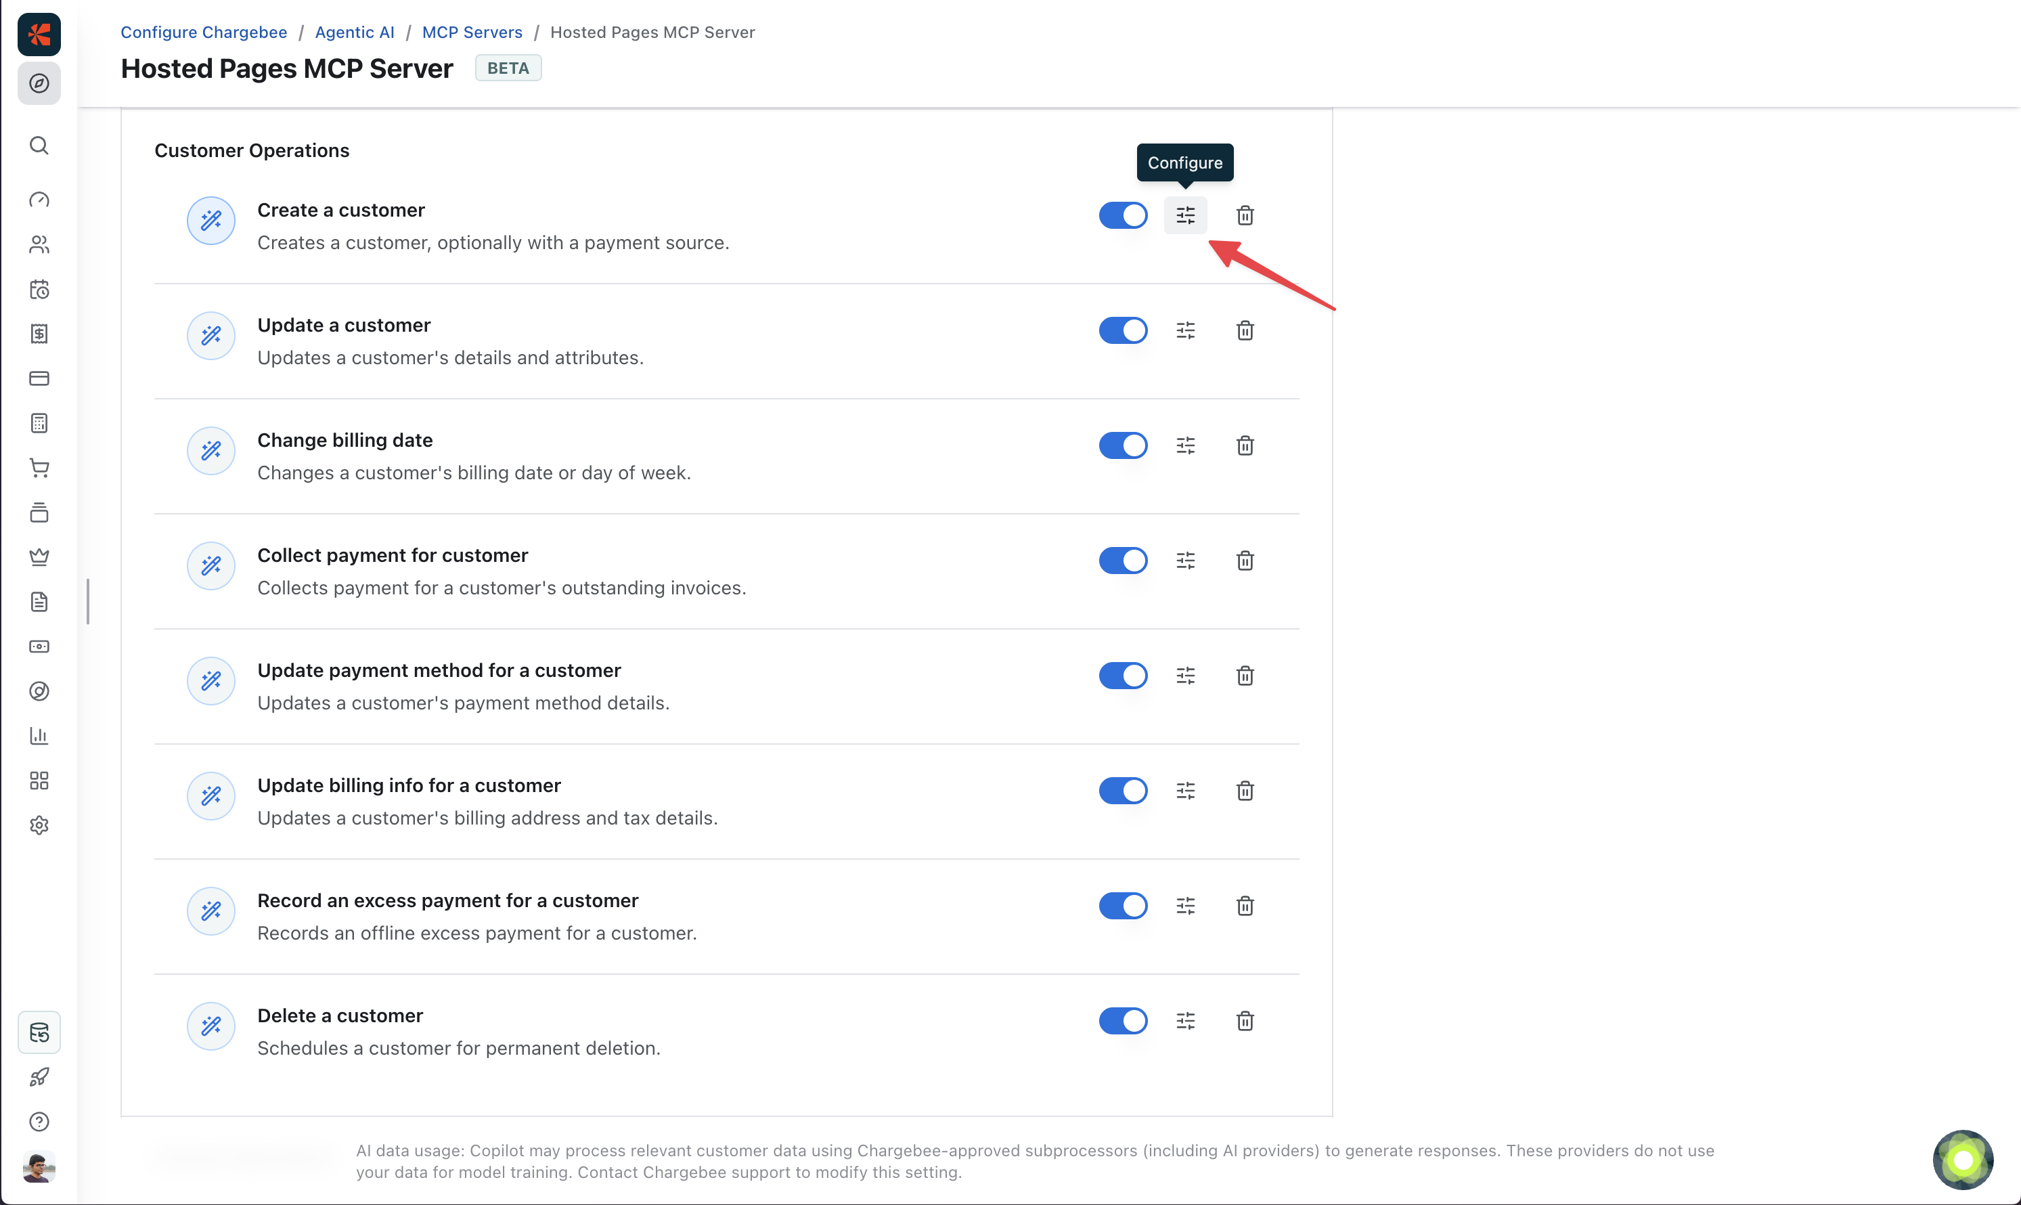Configure the Create a customer tool
This screenshot has height=1205, width=2021.
[x=1185, y=215]
